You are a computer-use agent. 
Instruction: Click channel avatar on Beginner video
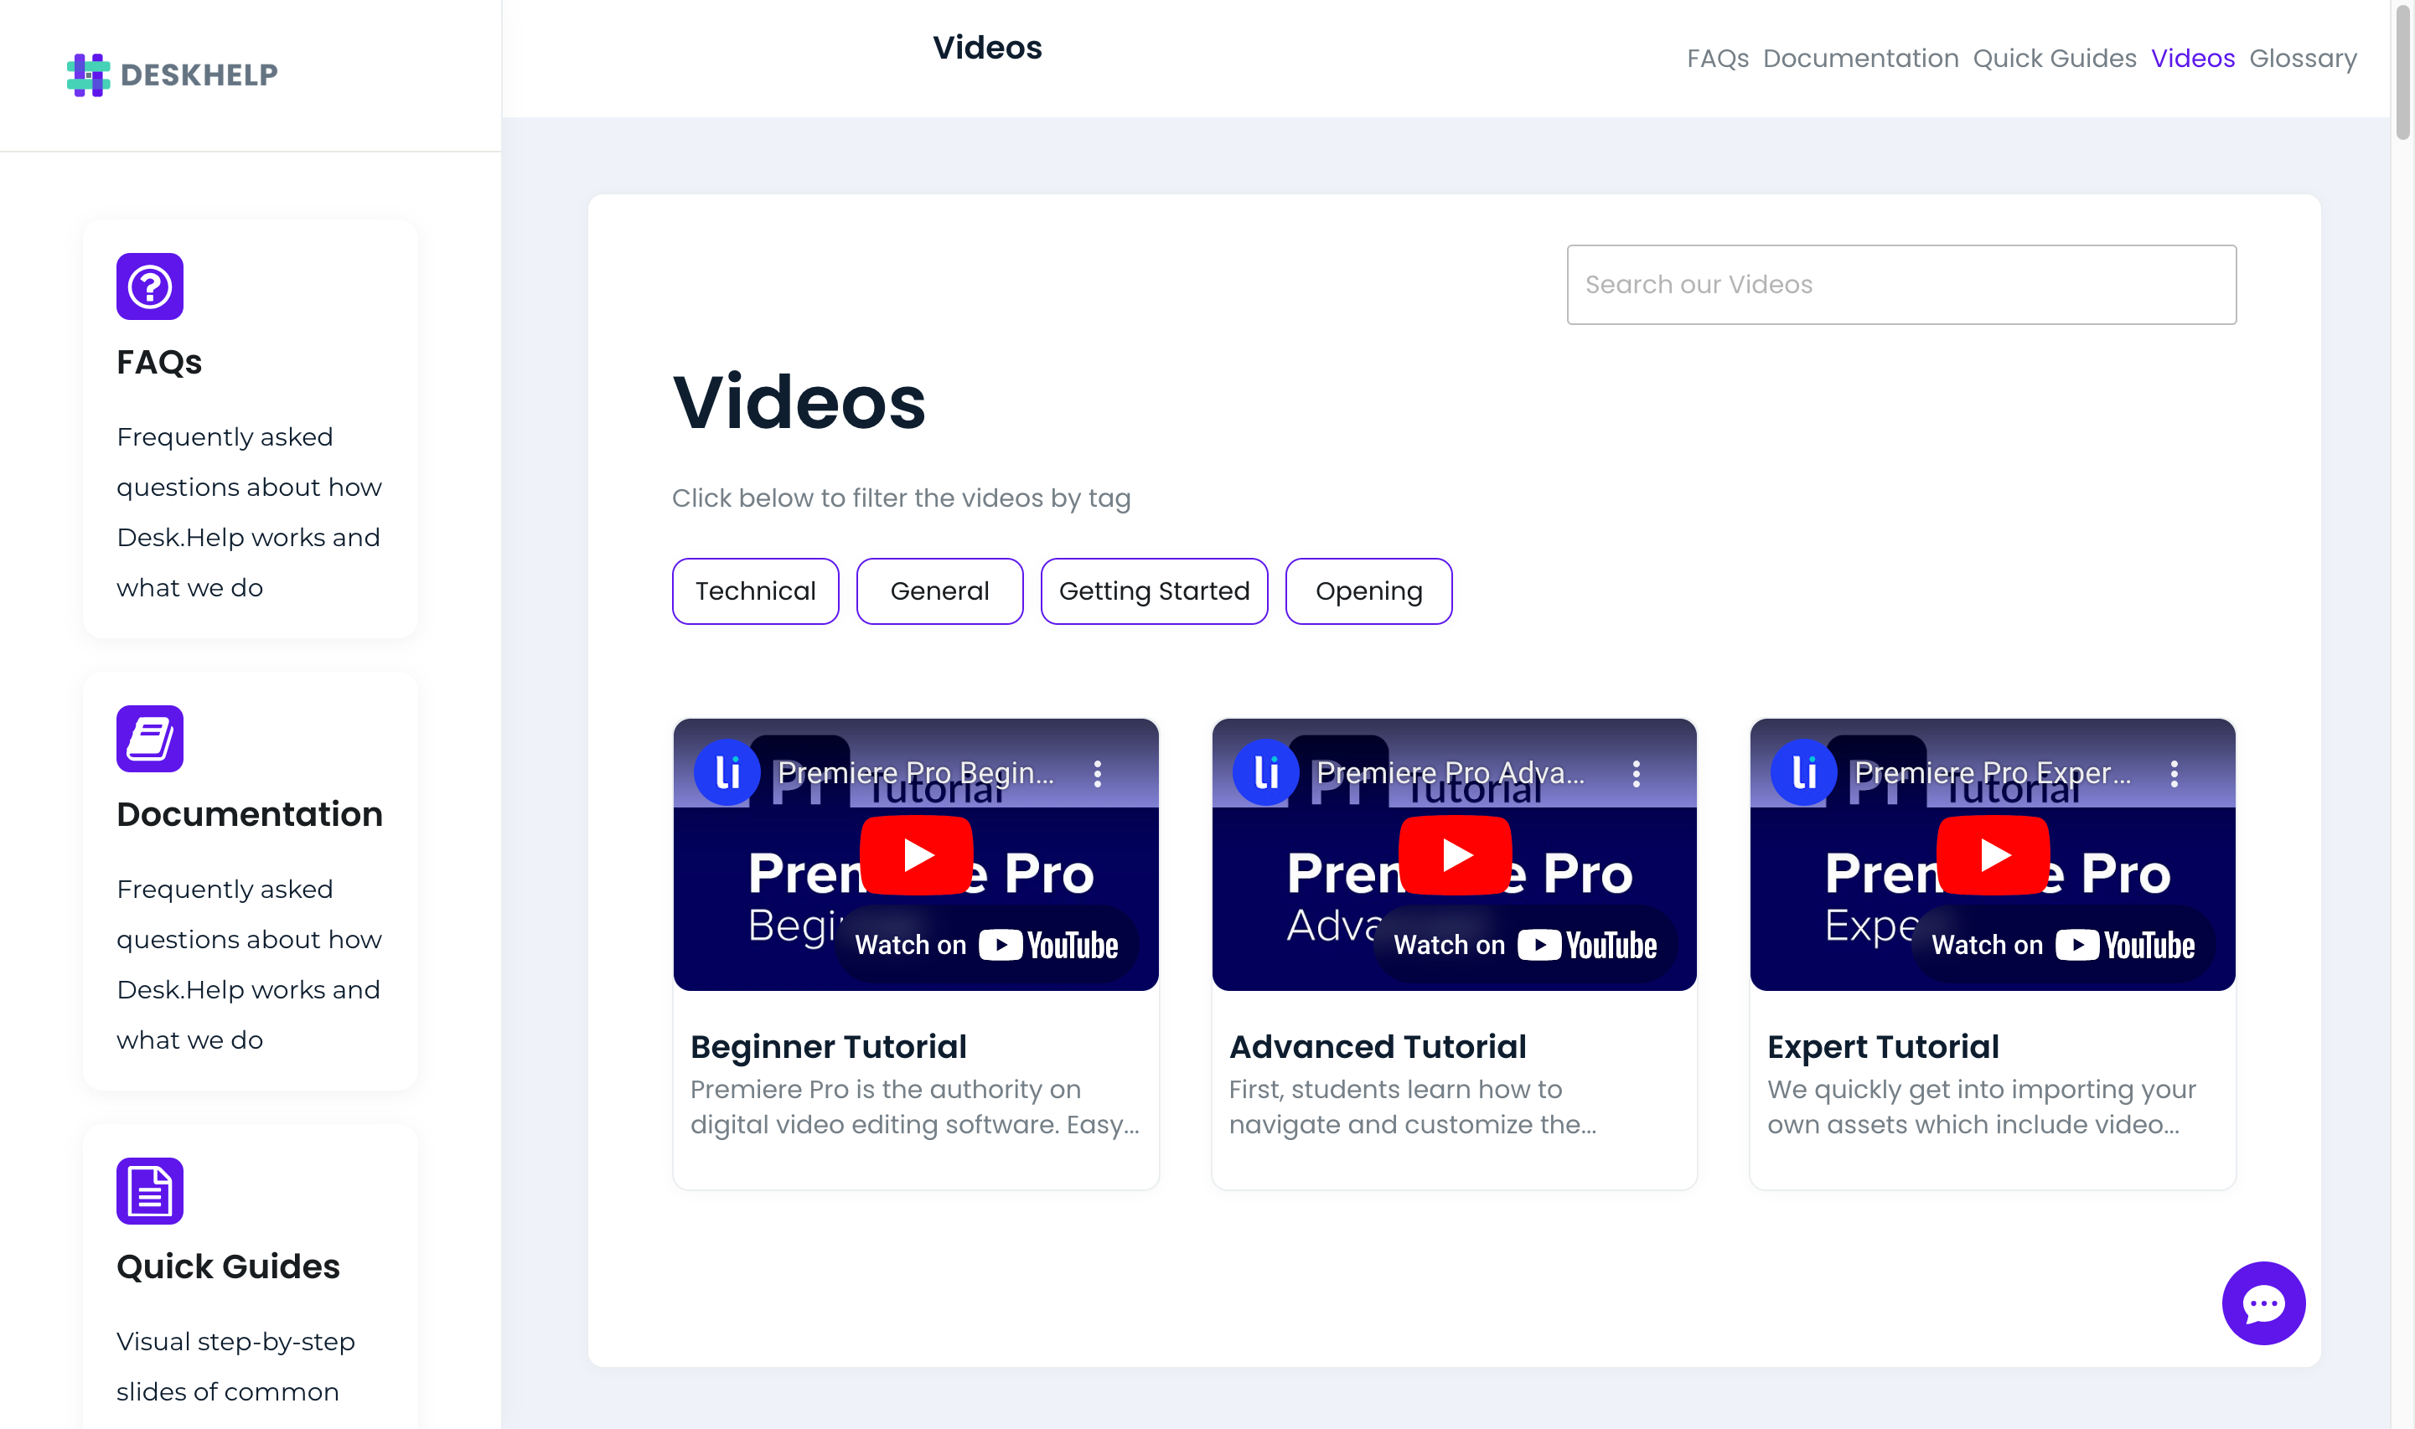(x=727, y=772)
